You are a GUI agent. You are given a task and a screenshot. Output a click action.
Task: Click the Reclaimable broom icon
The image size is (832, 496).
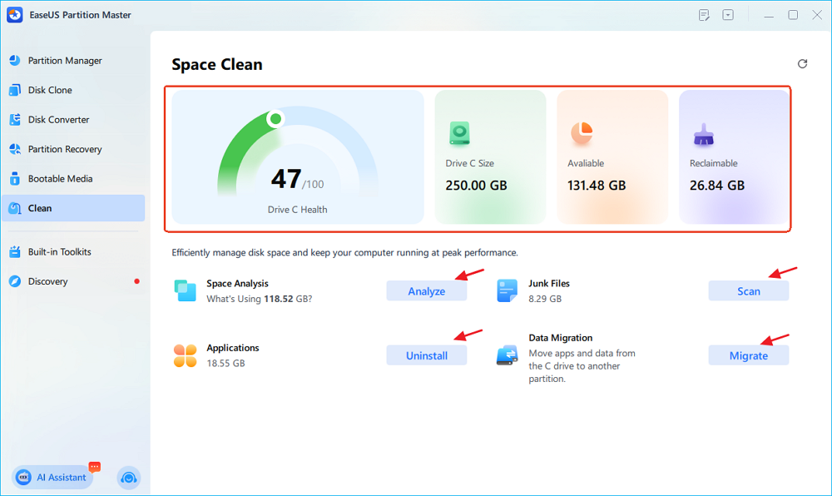pos(704,135)
